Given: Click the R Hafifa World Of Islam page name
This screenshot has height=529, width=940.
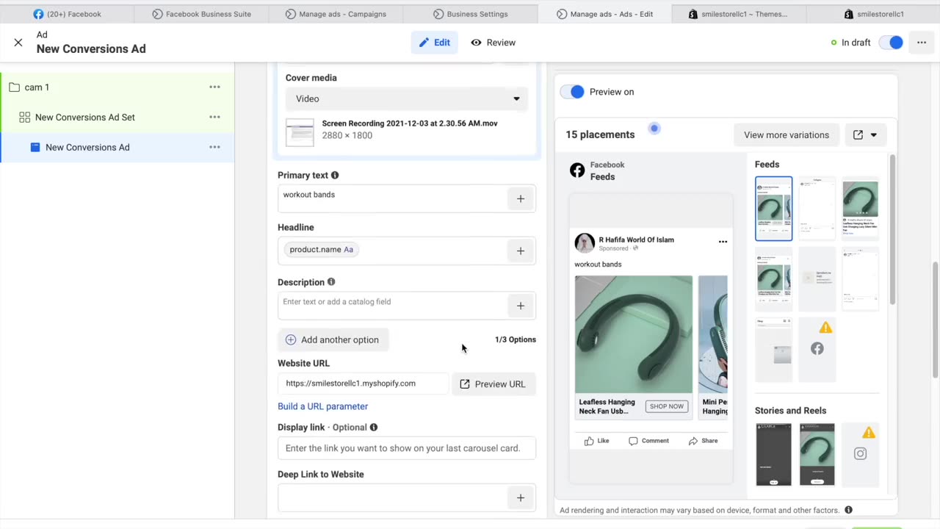Looking at the screenshot, I should coord(636,240).
